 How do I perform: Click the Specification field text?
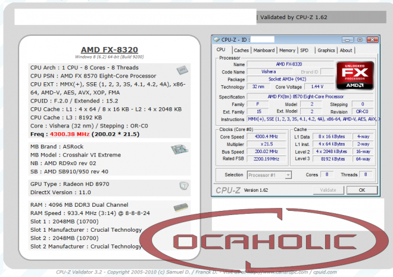310,97
